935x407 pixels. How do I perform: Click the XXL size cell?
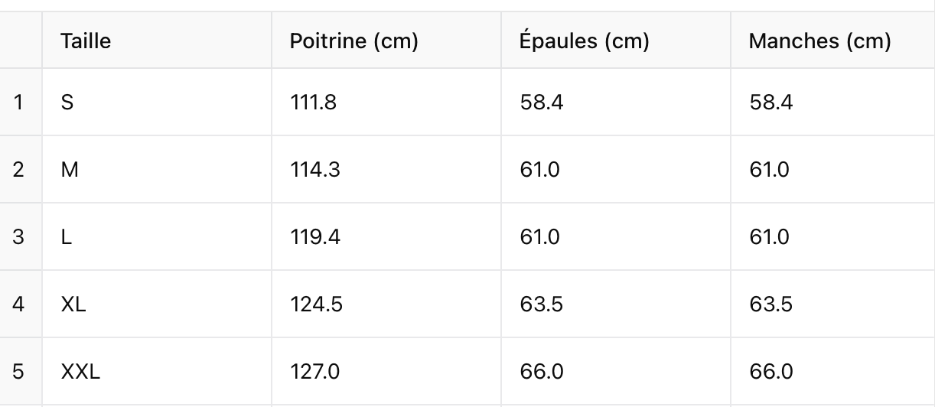[80, 372]
